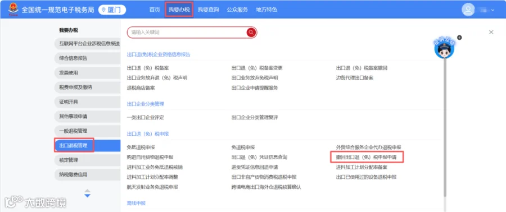Open the 出口非自产货物消费税退税申报 link
Image resolution: width=506 pixels, height=212 pixels.
pyautogui.click(x=264, y=177)
